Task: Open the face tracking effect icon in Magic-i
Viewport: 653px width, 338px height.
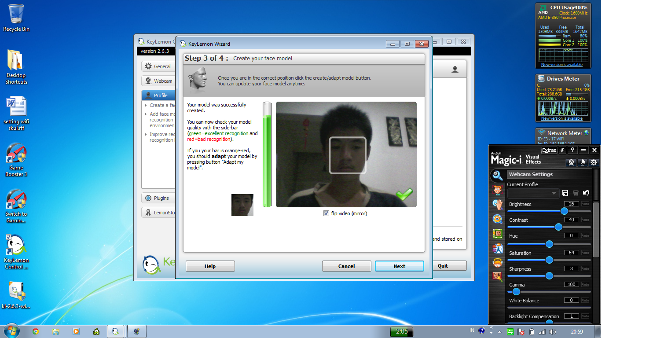Action: [x=498, y=190]
